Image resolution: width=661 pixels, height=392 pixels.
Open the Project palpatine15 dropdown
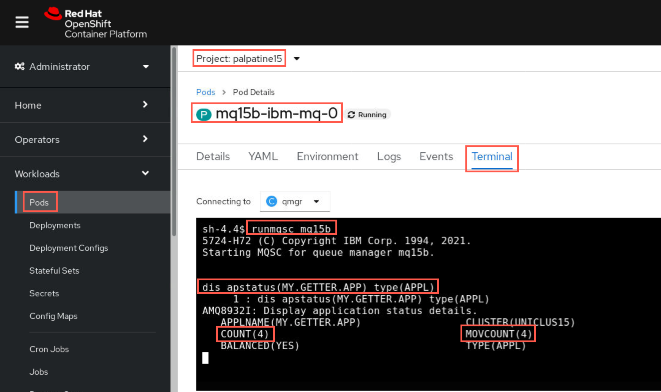(248, 59)
